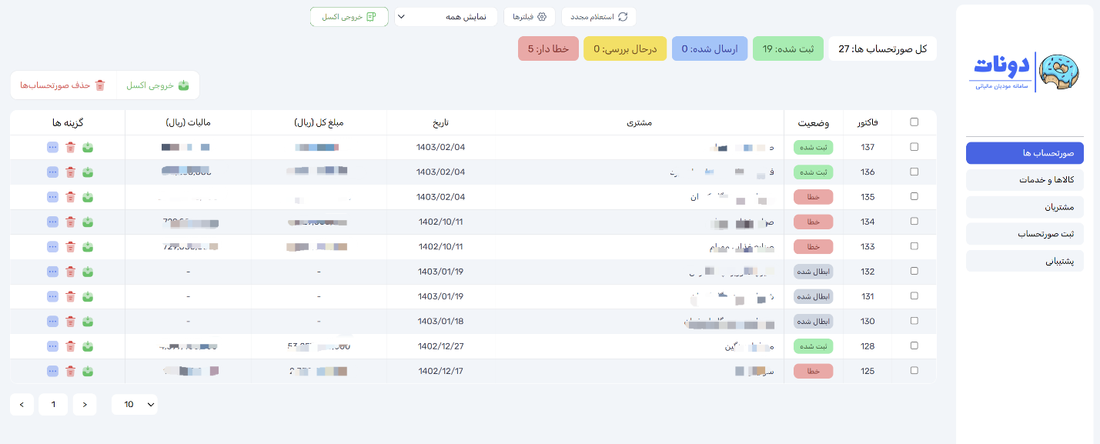Screen dimensions: 1100x444
Task: Click the red 'خطا دار: 5' status badge
Action: click(548, 48)
